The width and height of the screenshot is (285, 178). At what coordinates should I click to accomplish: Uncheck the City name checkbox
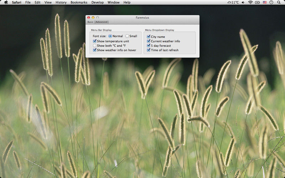tap(149, 37)
